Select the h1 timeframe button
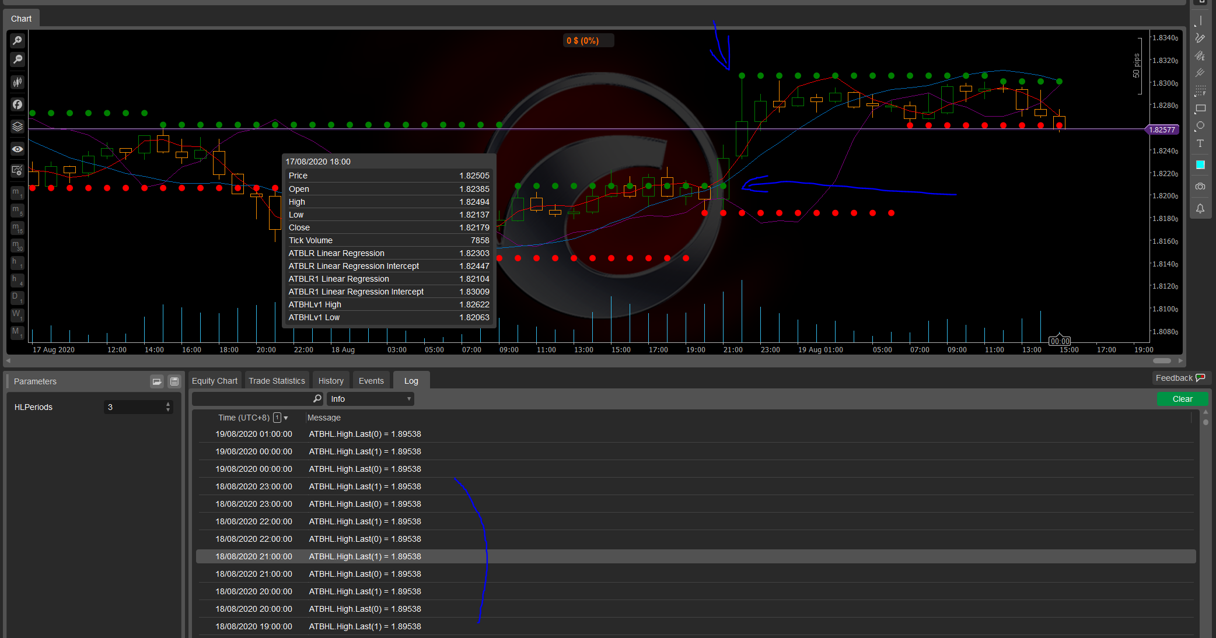The width and height of the screenshot is (1216, 638). coord(18,262)
